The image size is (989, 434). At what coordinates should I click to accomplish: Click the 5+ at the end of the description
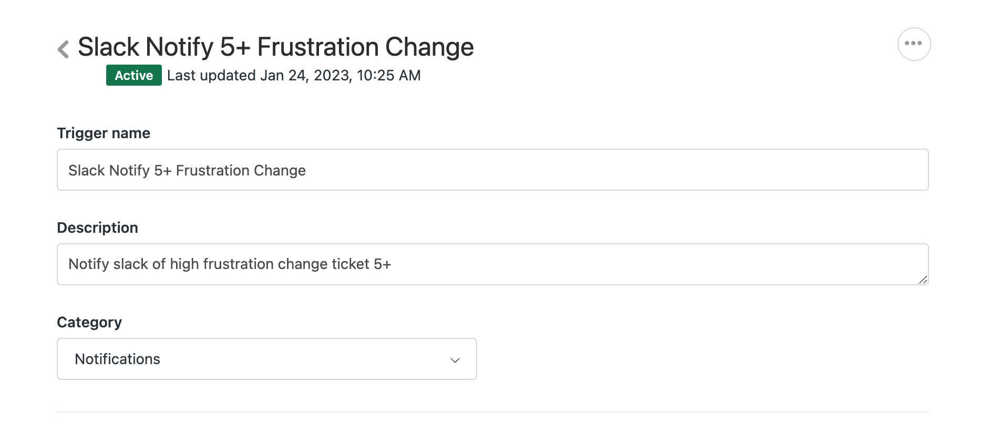click(x=382, y=264)
